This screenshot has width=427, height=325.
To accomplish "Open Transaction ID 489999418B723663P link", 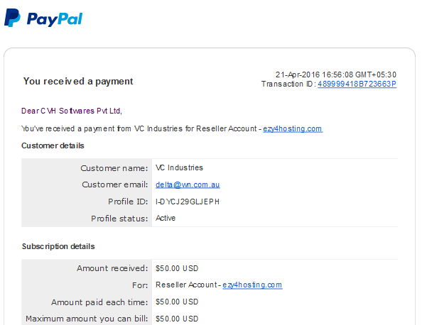I will (x=357, y=84).
